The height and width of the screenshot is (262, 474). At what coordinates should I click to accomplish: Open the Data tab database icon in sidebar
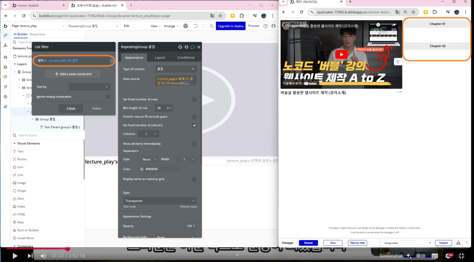click(x=5, y=67)
